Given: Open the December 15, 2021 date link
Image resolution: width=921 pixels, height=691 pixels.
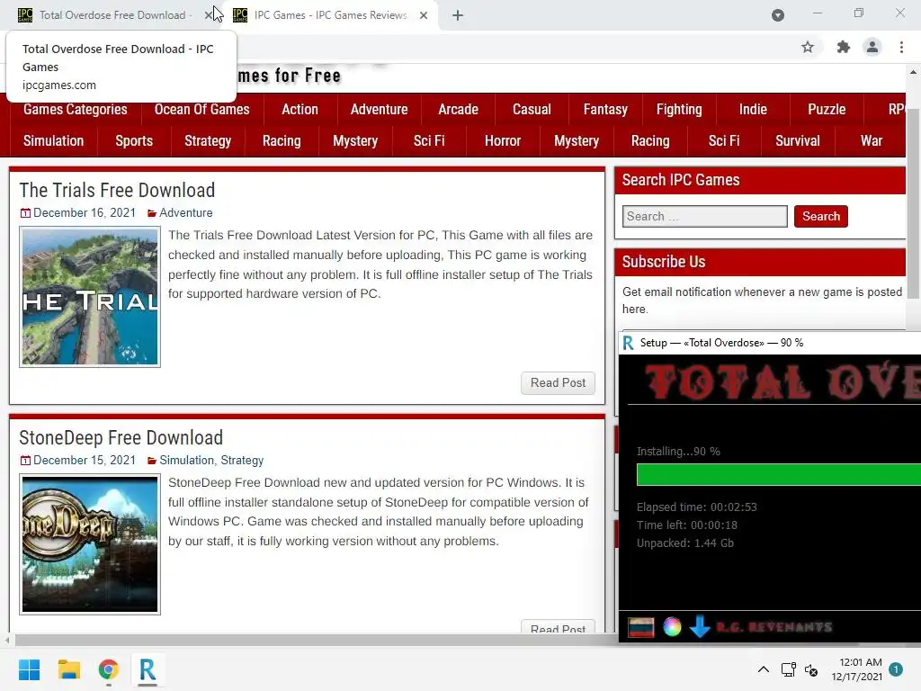Looking at the screenshot, I should pyautogui.click(x=84, y=460).
